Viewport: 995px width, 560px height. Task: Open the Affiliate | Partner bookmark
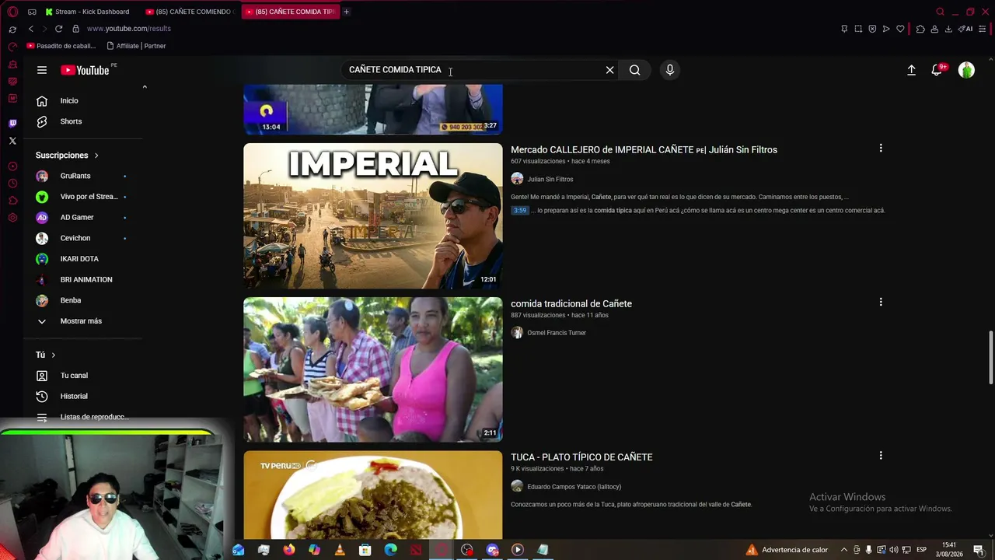tap(136, 46)
